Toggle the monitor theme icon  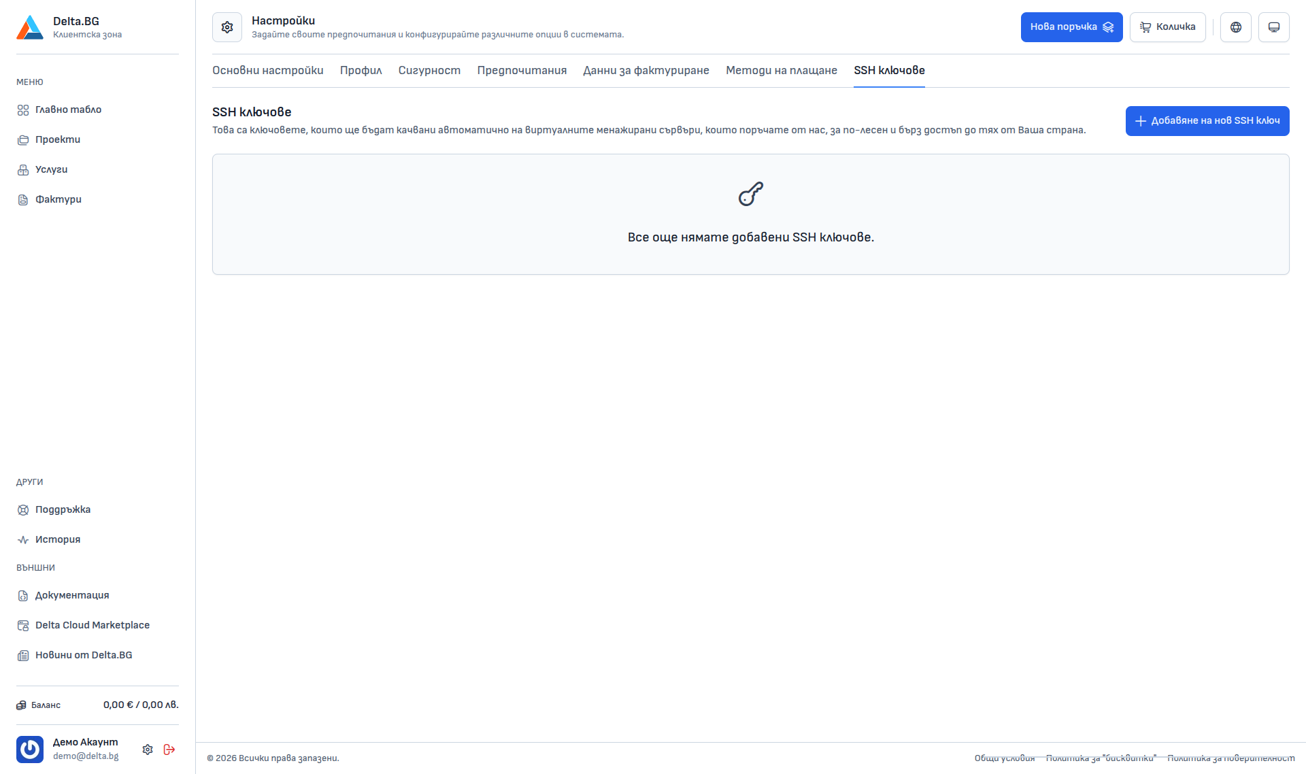click(1273, 27)
